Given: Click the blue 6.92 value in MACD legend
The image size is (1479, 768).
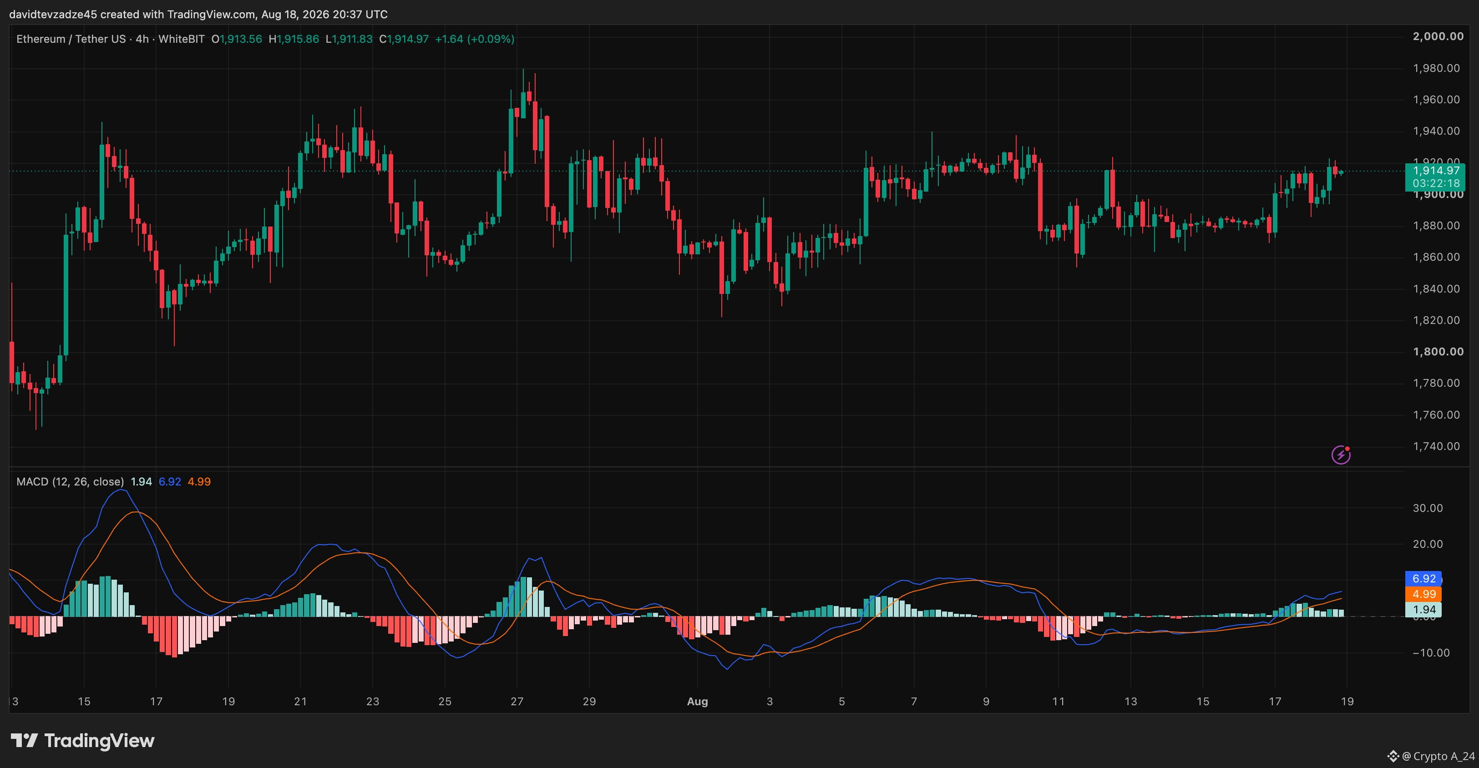Looking at the screenshot, I should tap(170, 481).
